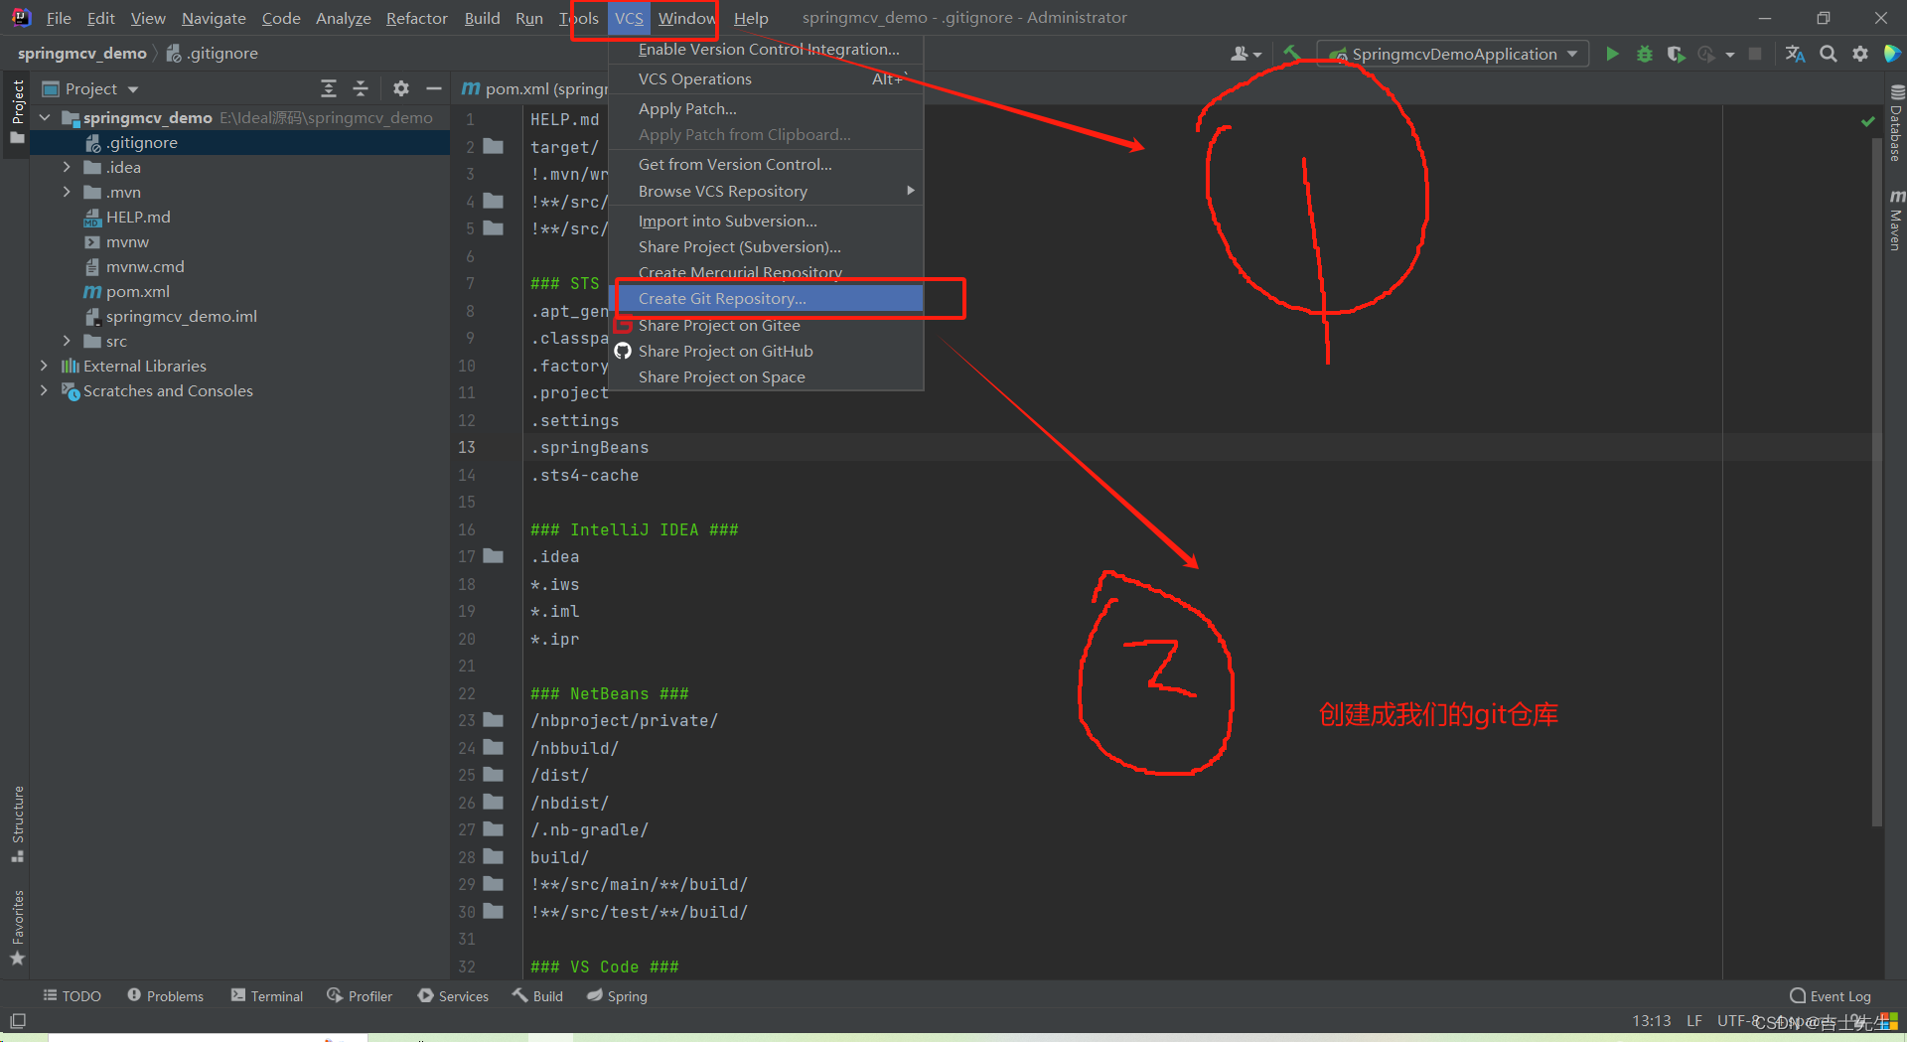Select mvnw.cmd in project tree
Screen dimensions: 1907x1042
click(x=144, y=266)
